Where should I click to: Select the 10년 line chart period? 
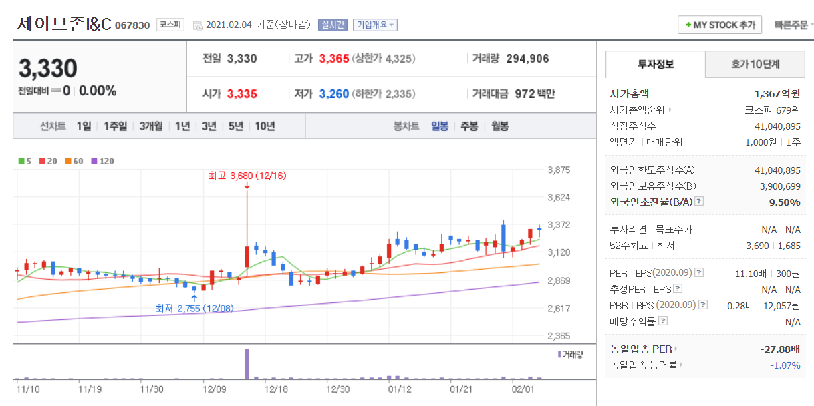click(265, 126)
